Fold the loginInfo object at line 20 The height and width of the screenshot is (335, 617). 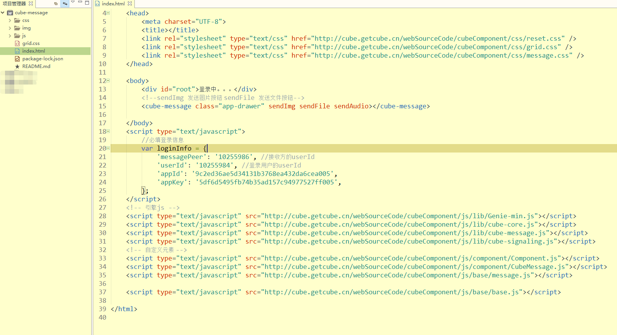coord(108,148)
